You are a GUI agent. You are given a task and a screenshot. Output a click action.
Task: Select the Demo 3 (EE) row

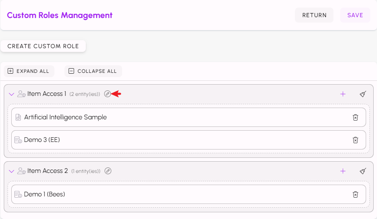(167, 140)
